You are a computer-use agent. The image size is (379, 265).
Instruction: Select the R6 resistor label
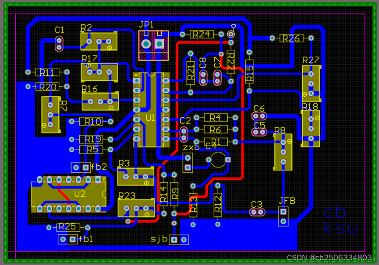click(x=216, y=129)
